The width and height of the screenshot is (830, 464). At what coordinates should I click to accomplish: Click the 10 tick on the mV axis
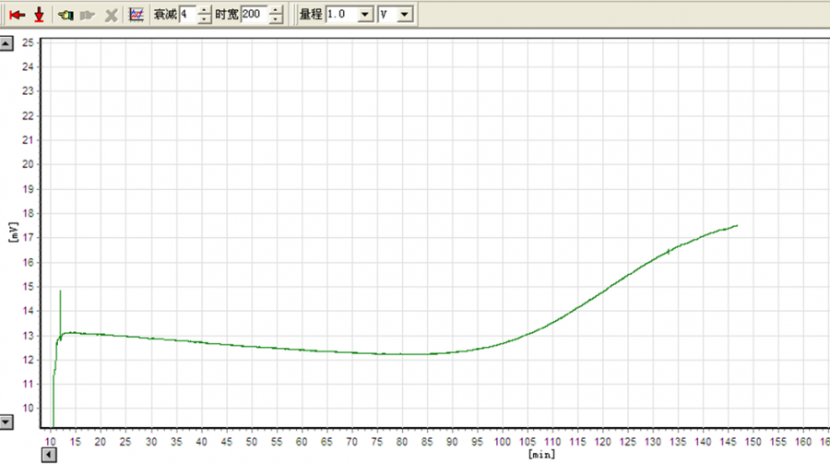click(x=28, y=409)
